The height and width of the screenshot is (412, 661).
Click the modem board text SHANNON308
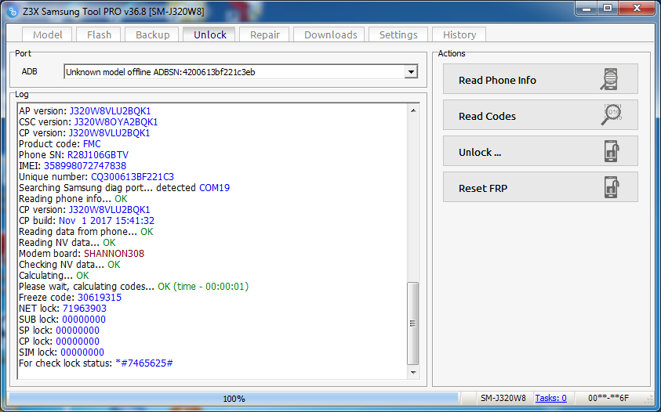click(x=114, y=254)
